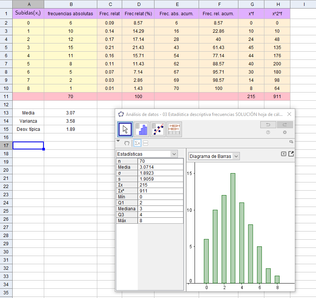Viewport: 316px width, 298px height.
Task: Collapse the style bar triangle expander
Action: pyautogui.click(x=118, y=142)
